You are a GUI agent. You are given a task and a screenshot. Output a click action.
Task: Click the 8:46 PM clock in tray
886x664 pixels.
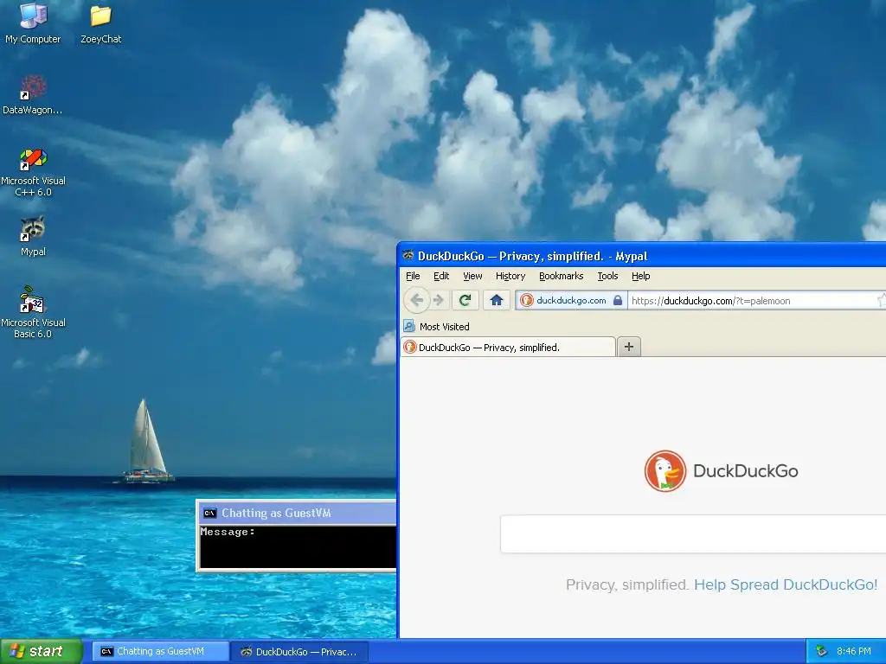click(853, 651)
